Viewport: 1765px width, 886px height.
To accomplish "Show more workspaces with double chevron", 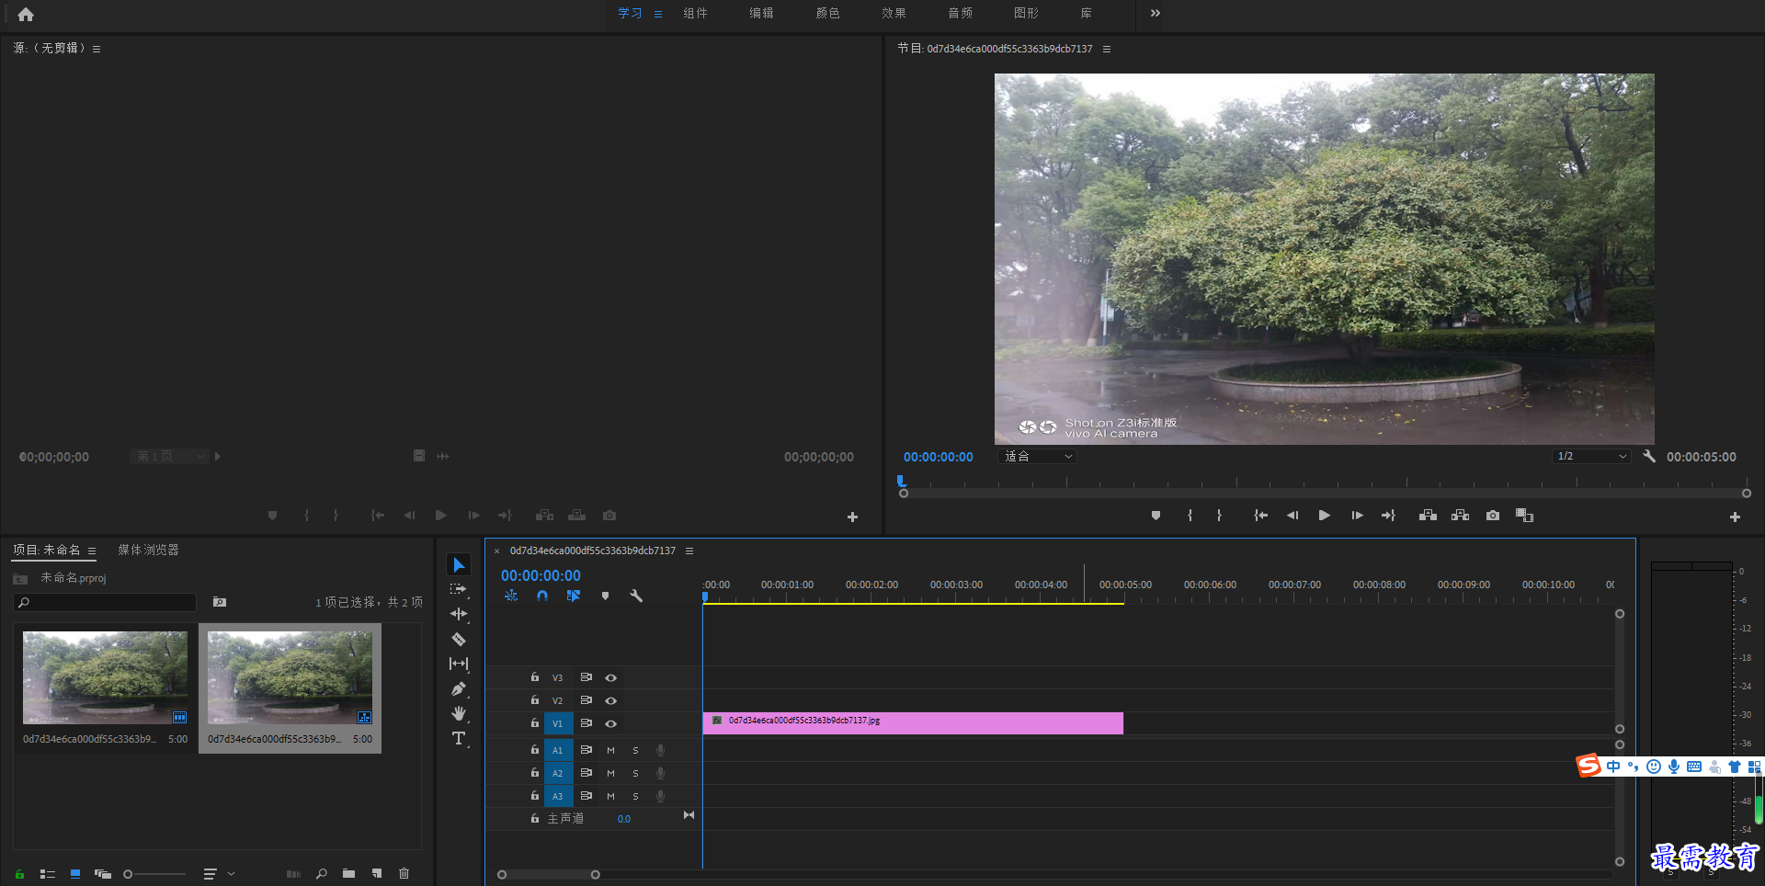I will (1156, 13).
